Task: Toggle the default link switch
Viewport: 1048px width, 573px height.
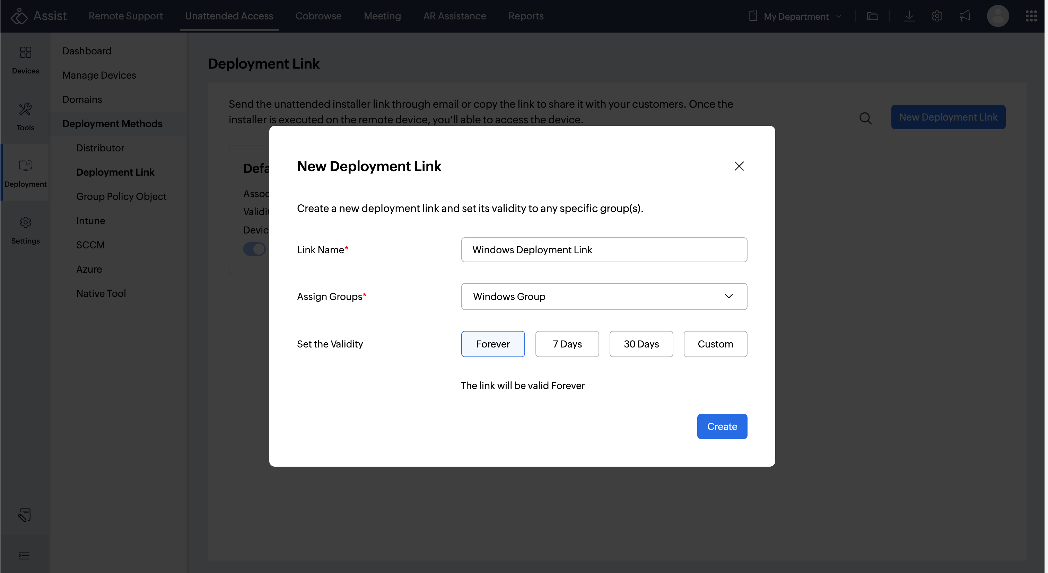Action: click(255, 249)
